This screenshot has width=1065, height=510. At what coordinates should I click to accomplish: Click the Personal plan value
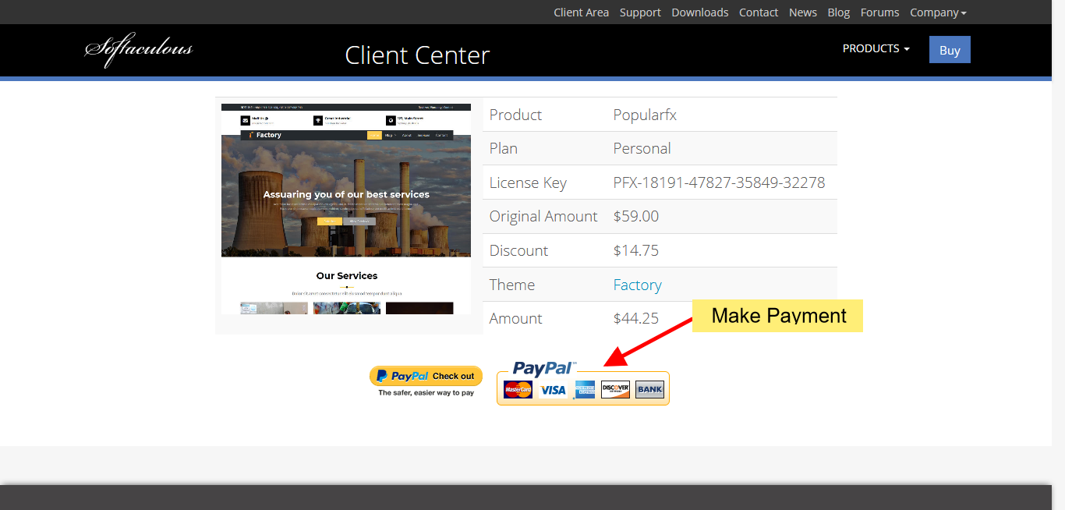coord(642,148)
